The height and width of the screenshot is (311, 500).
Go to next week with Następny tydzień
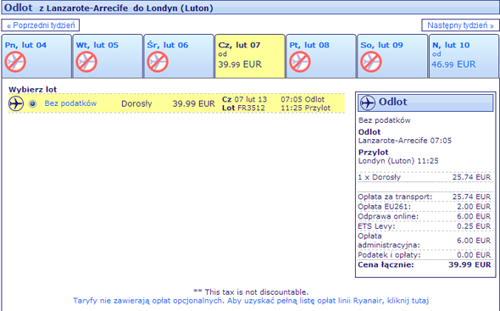(460, 25)
